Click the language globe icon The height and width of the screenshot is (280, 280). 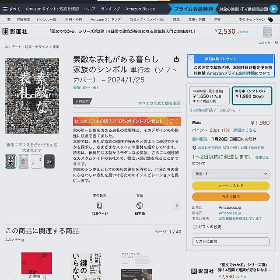(x=140, y=206)
